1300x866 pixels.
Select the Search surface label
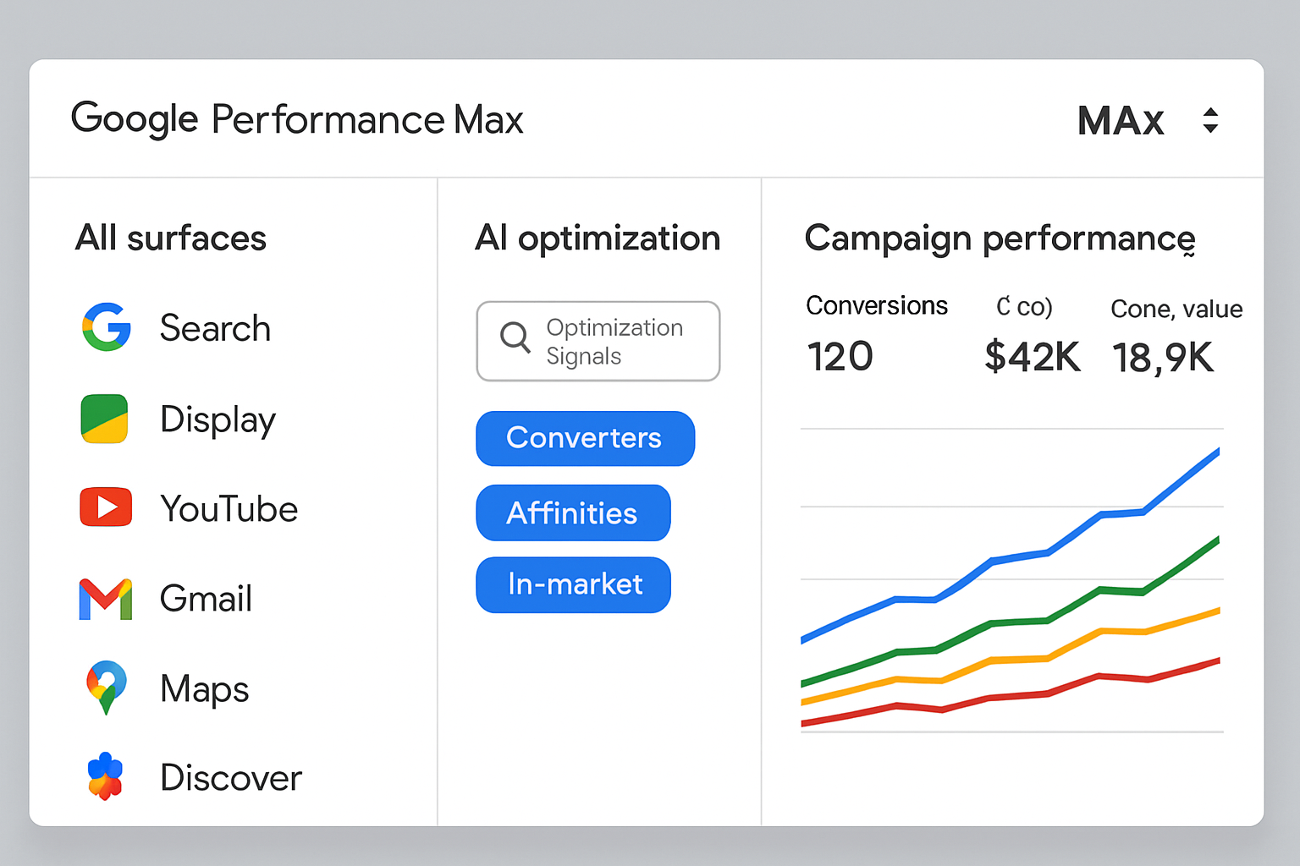click(215, 328)
